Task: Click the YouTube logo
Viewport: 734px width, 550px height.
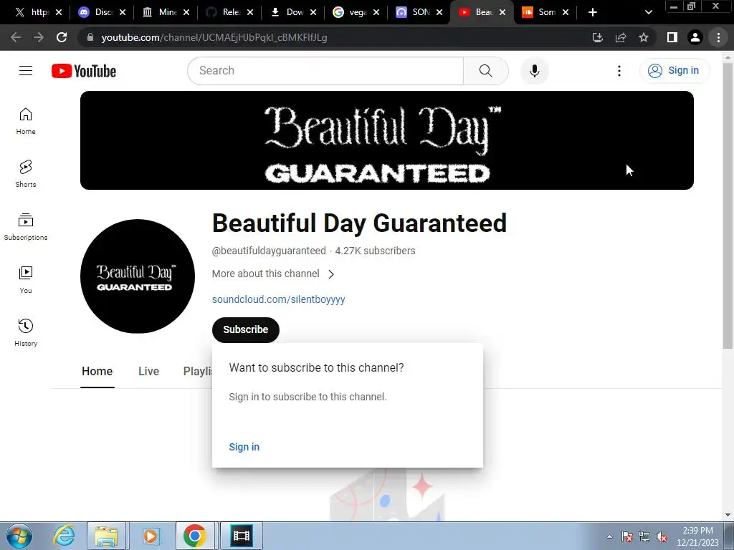Action: (84, 71)
